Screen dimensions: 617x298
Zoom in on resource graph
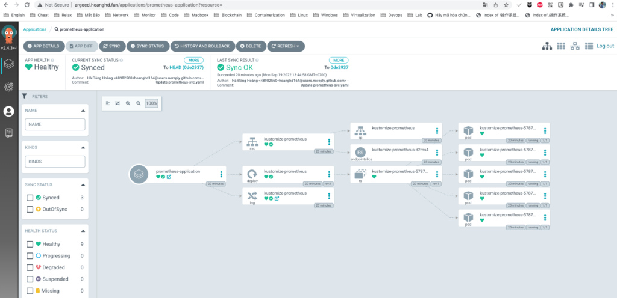coord(128,103)
